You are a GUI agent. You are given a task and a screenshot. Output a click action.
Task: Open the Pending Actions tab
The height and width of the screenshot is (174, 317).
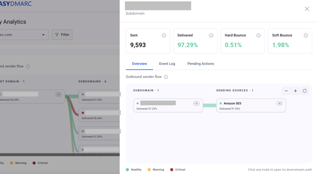coord(201,64)
